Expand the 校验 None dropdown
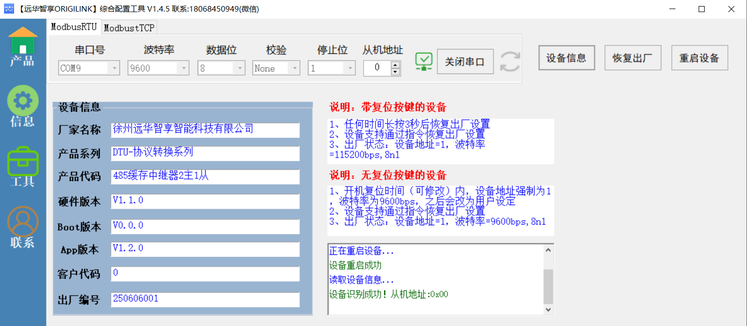The width and height of the screenshot is (747, 326). (x=295, y=68)
